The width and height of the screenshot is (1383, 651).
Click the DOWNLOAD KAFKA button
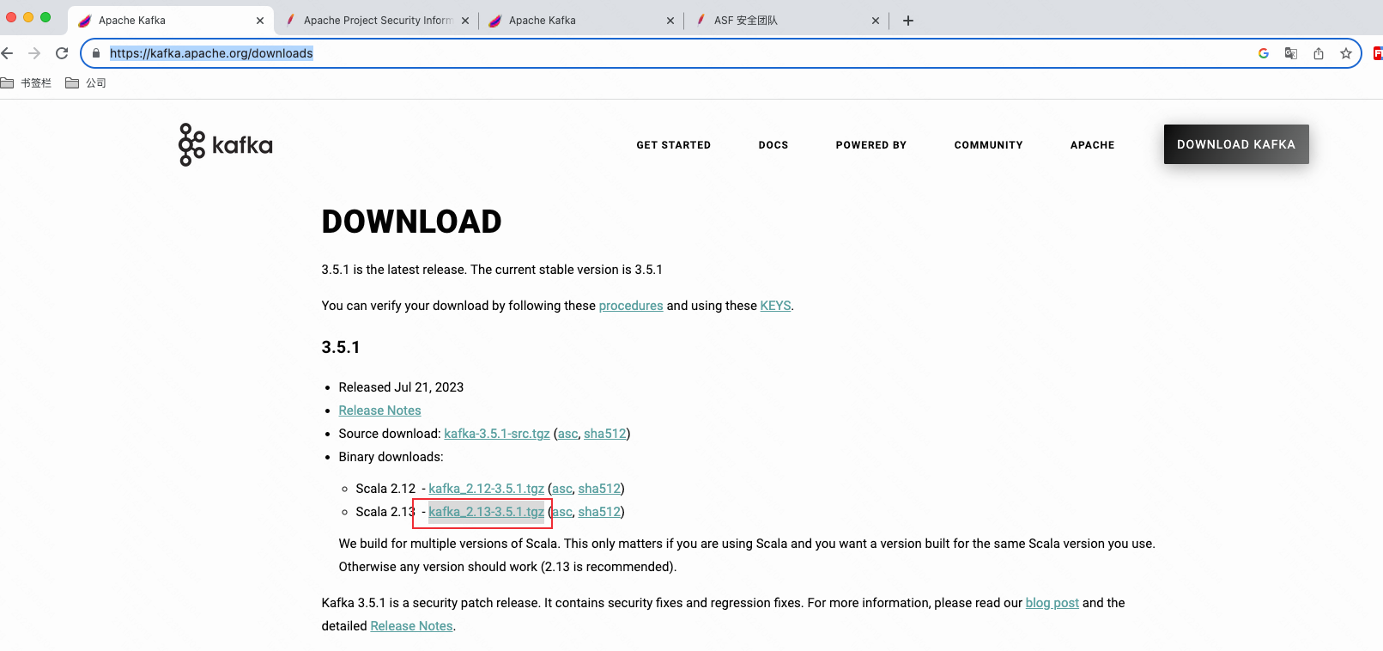click(1236, 144)
